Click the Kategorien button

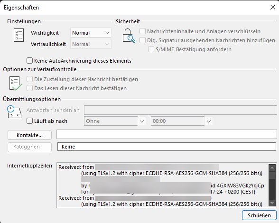point(30,147)
